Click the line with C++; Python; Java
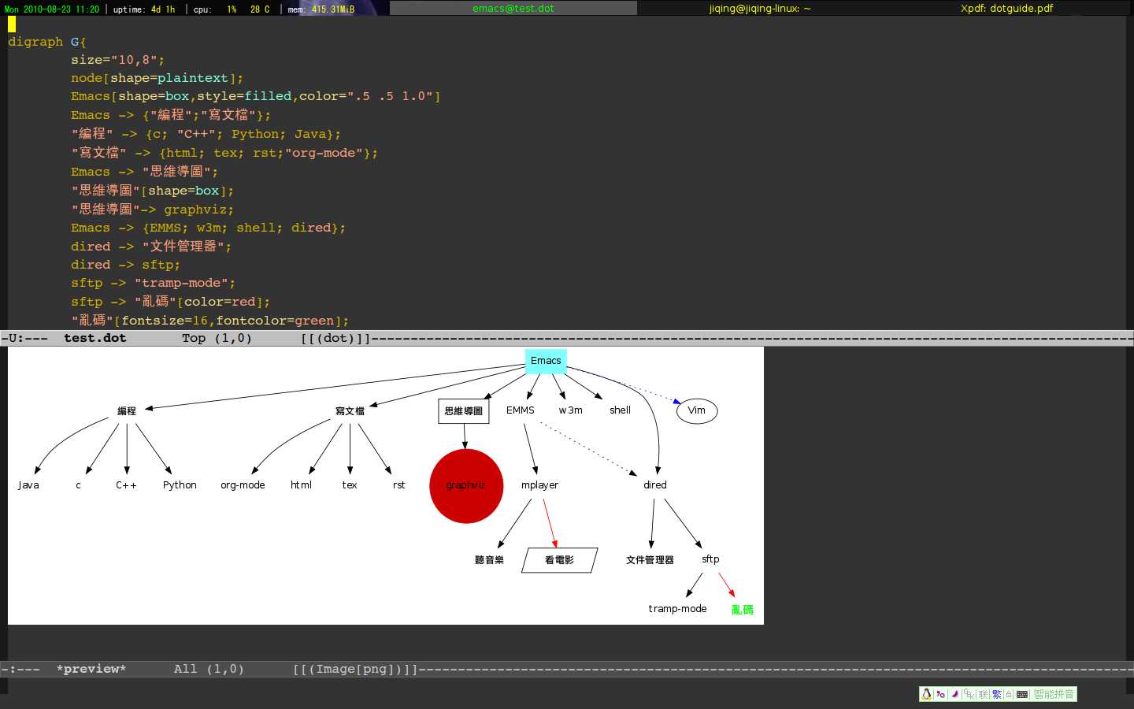1134x709 pixels. click(206, 134)
